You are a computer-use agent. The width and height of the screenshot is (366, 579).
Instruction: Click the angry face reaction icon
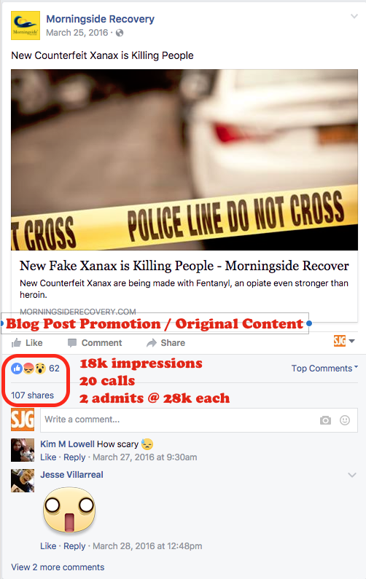pyautogui.click(x=28, y=368)
